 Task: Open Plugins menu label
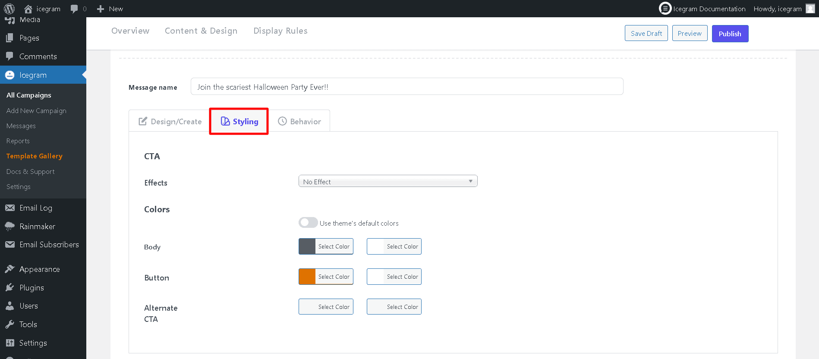click(x=31, y=288)
